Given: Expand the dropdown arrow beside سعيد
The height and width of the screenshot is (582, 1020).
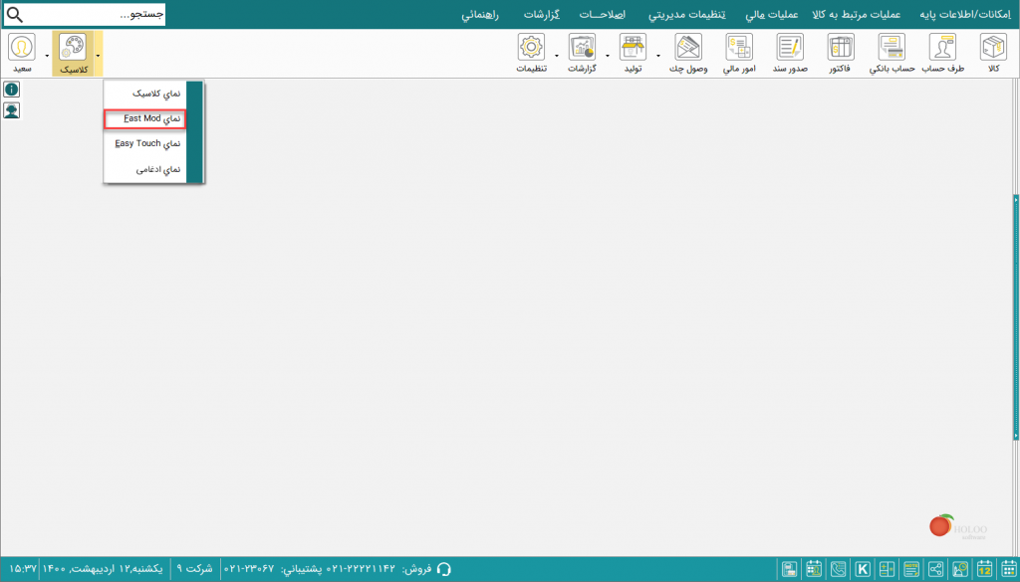Looking at the screenshot, I should (x=47, y=55).
